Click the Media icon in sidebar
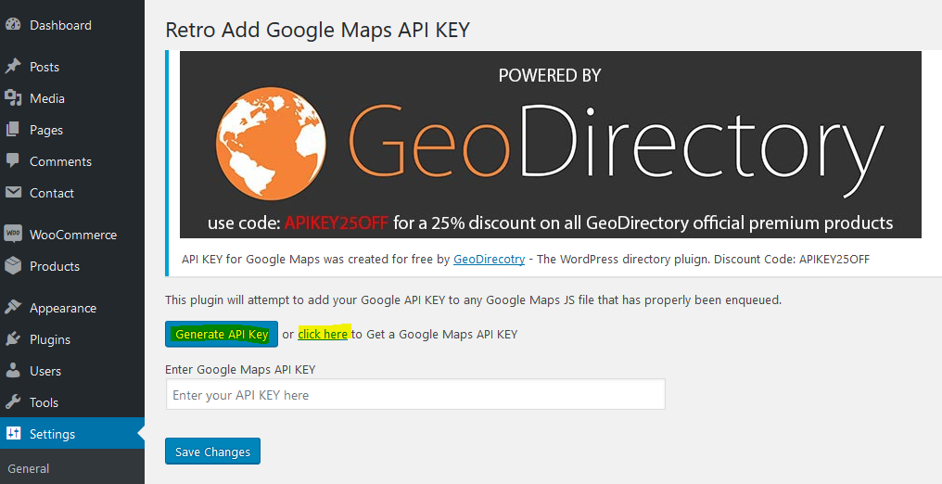Screen dimensions: 942x484 (13, 98)
